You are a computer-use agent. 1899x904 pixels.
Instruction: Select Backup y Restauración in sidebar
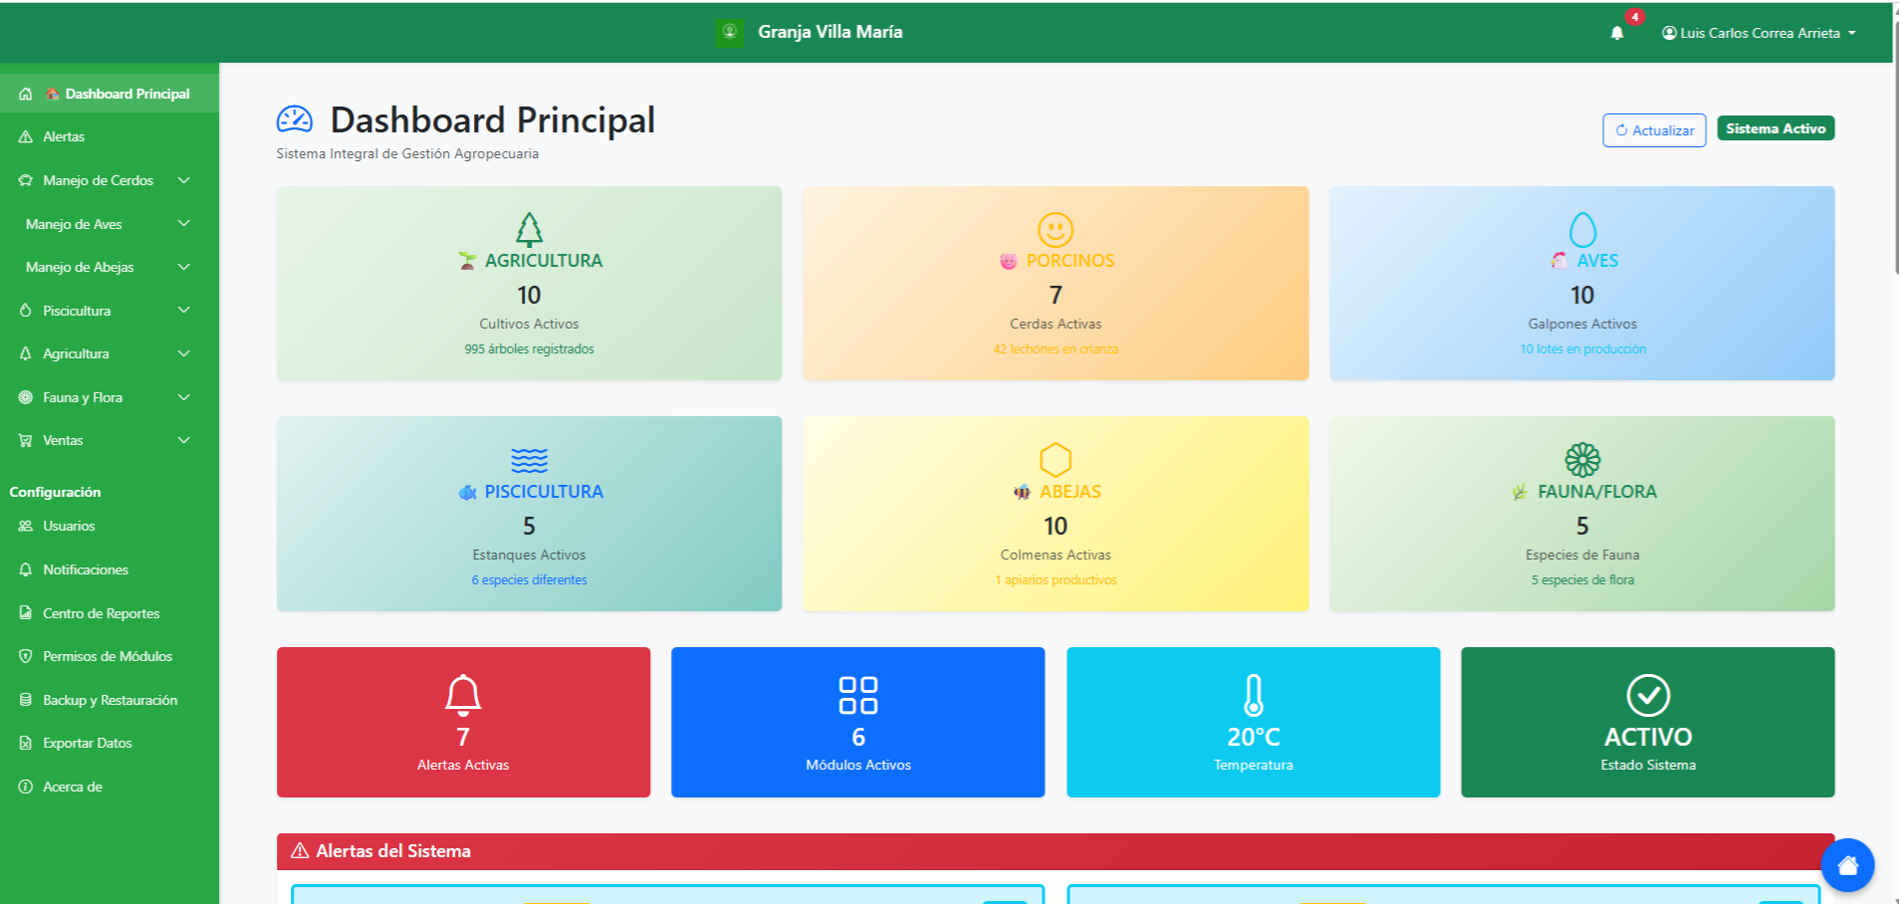(110, 700)
